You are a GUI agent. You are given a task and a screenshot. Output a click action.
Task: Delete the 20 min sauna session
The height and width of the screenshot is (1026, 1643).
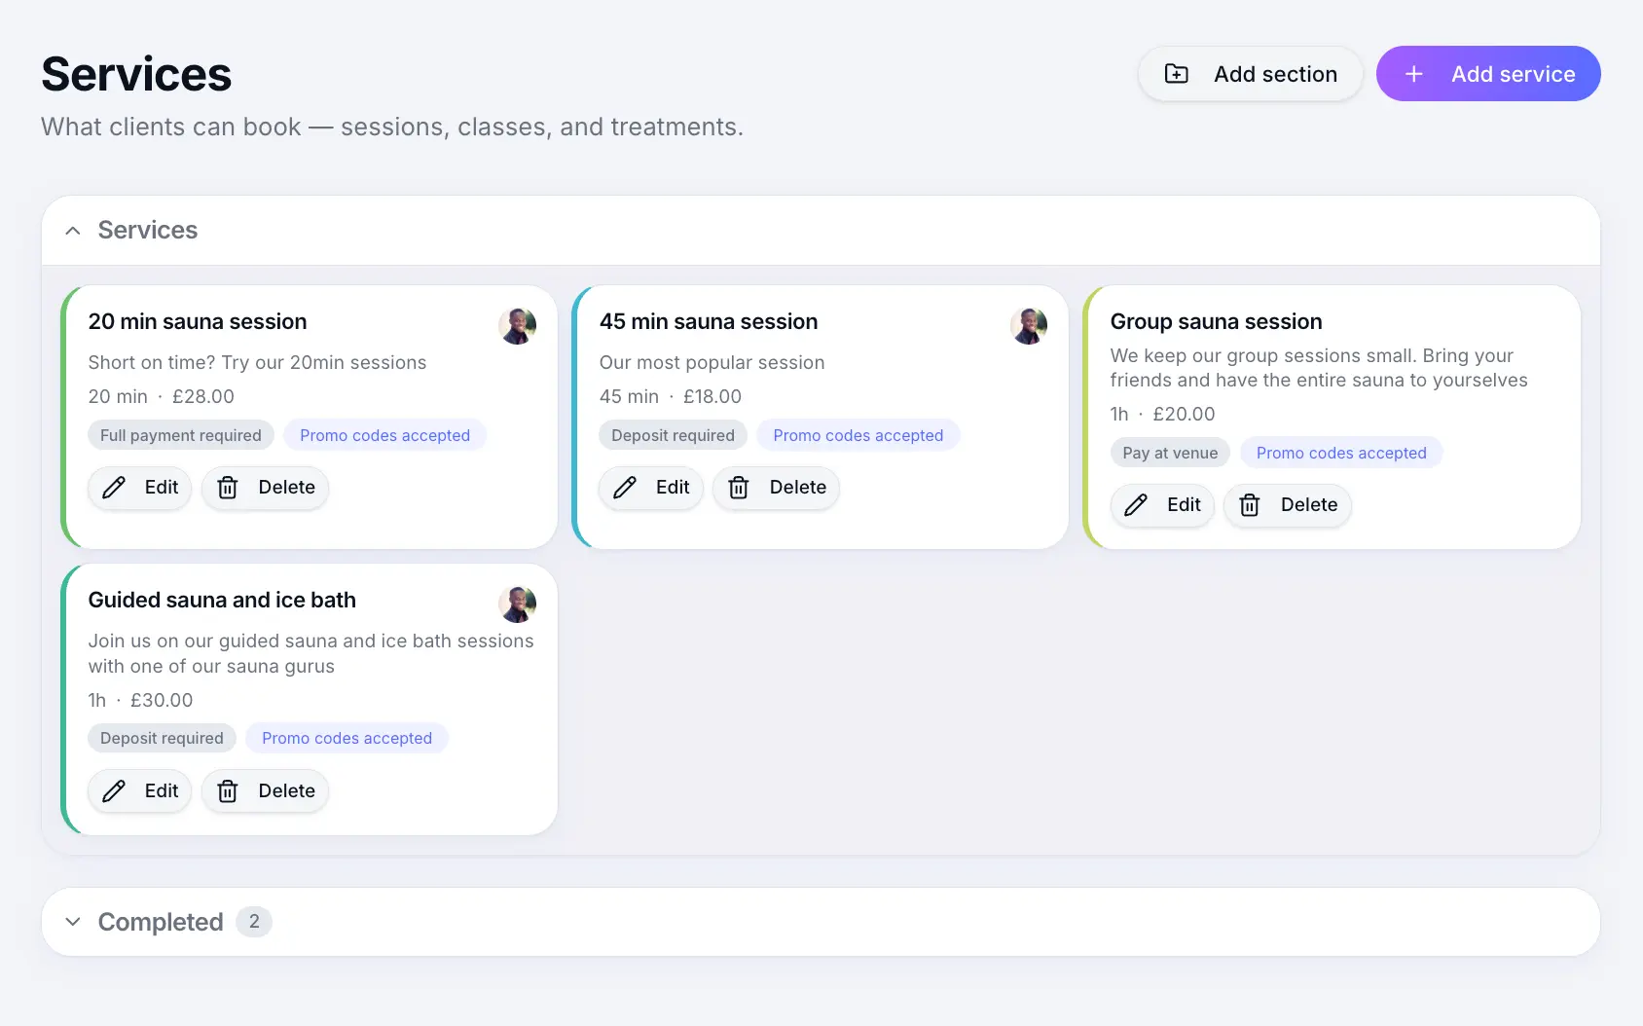(x=265, y=488)
